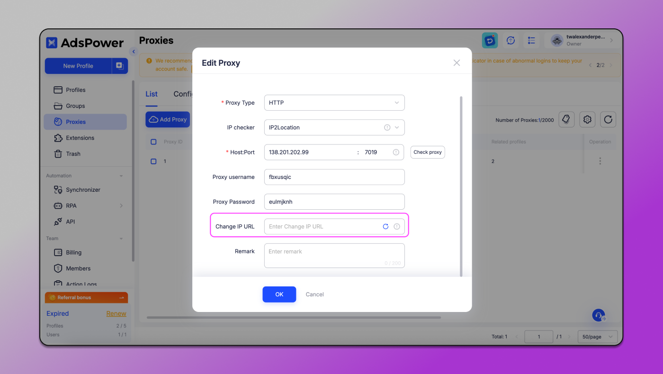Tick the checkbox for proxy ID 1
663x374 pixels.
coord(153,161)
